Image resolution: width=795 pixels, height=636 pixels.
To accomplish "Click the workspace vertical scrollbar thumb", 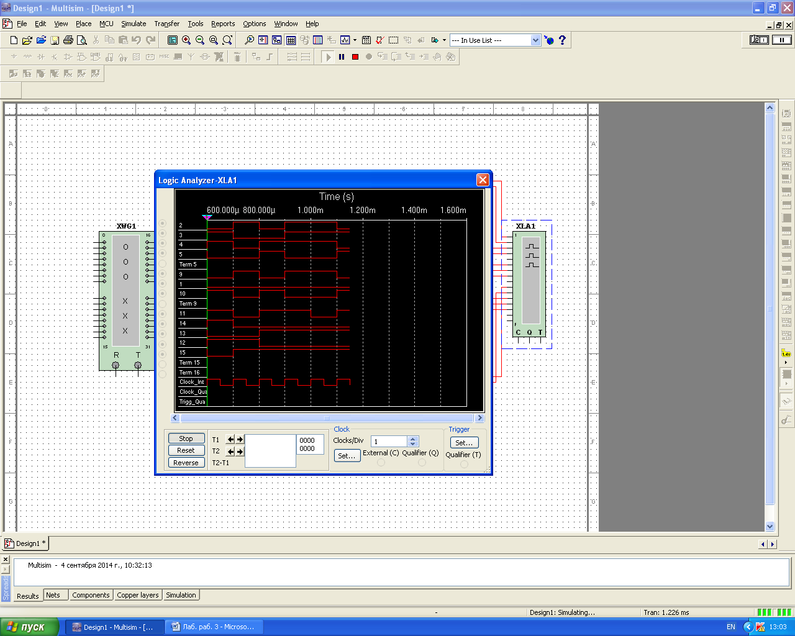I will click(770, 309).
